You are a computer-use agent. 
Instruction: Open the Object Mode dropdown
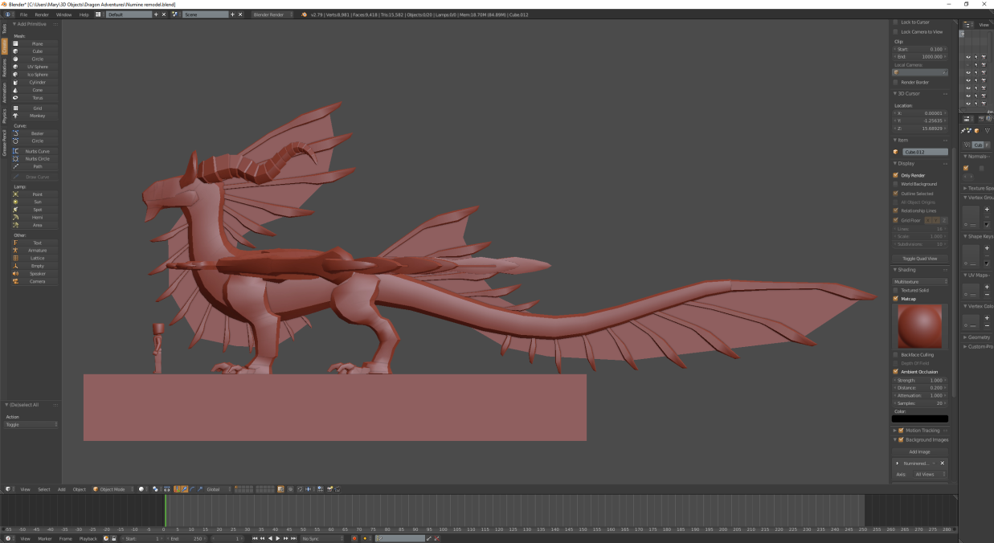click(x=111, y=489)
